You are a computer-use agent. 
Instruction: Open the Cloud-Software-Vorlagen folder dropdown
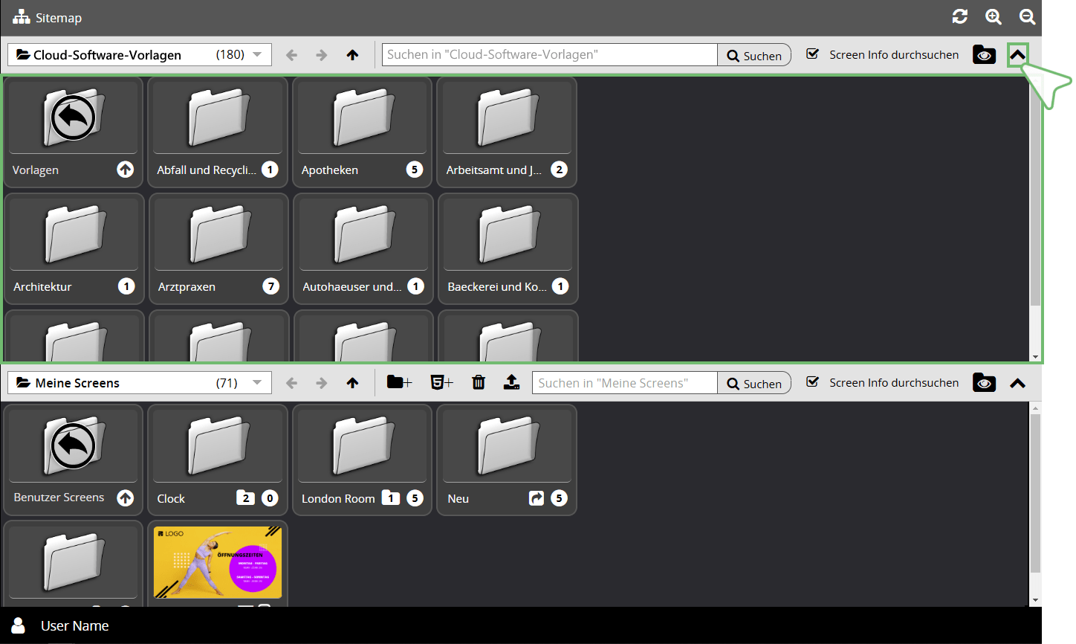point(257,55)
